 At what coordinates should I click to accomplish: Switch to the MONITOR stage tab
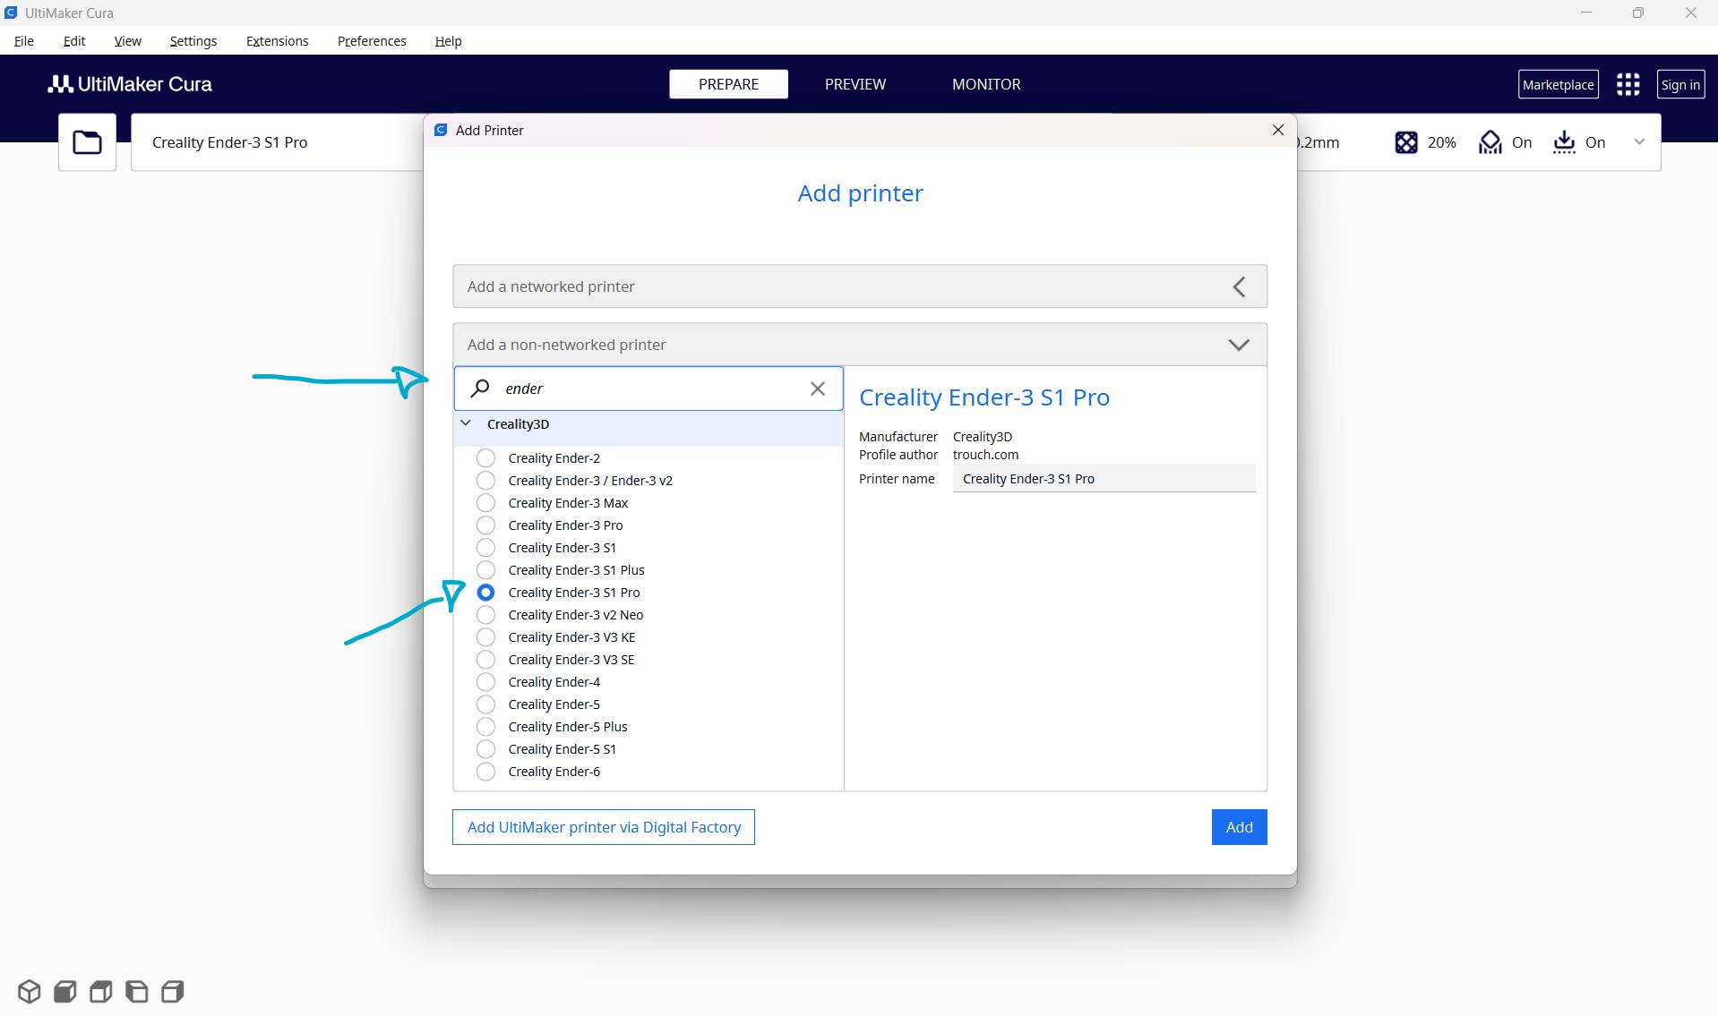986,84
